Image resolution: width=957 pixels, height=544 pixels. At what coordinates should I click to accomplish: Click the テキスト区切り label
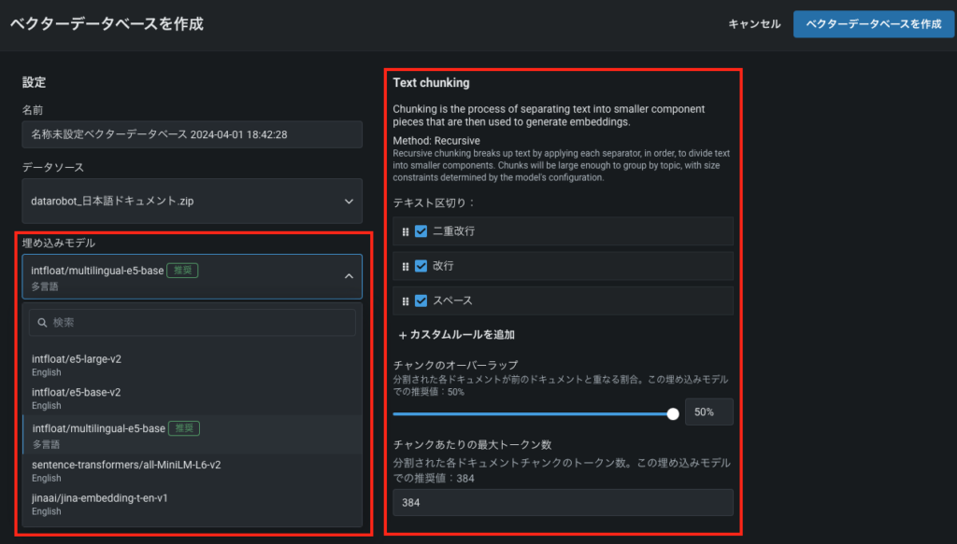tap(434, 202)
